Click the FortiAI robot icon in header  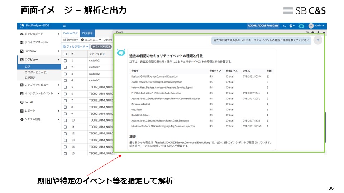click(301, 26)
